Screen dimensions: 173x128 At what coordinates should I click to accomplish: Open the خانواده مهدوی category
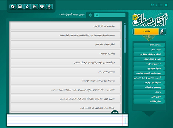(x=149, y=68)
